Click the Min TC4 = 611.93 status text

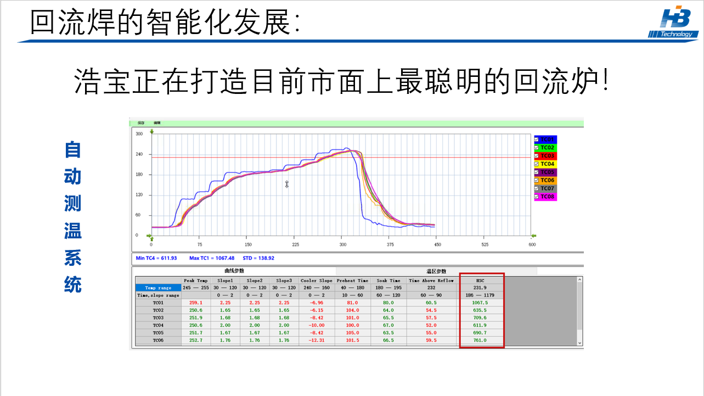tap(156, 258)
